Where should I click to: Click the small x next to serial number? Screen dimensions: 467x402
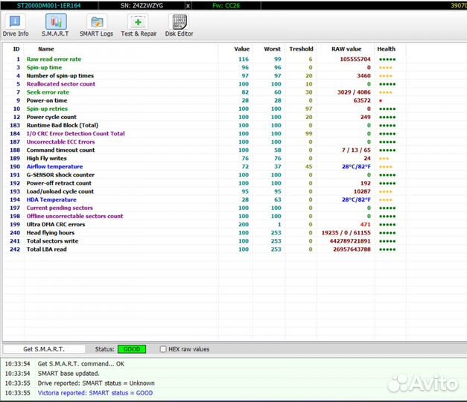187,5
